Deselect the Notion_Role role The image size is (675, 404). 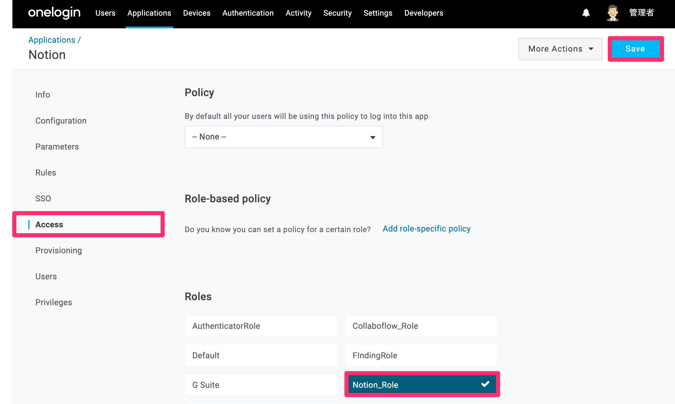click(x=422, y=385)
